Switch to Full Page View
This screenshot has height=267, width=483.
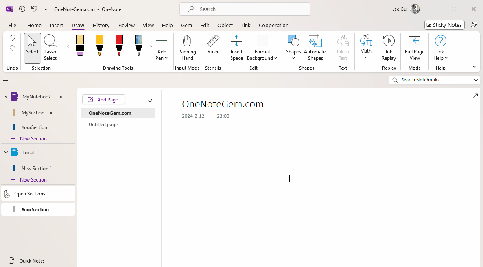415,48
